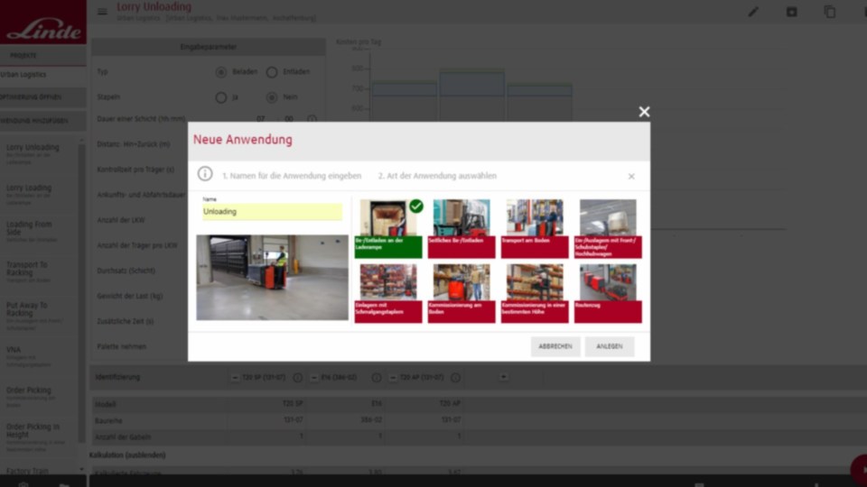Viewport: 867px width, 487px height.
Task: Click the Eingabeparameter panel header
Action: point(209,47)
